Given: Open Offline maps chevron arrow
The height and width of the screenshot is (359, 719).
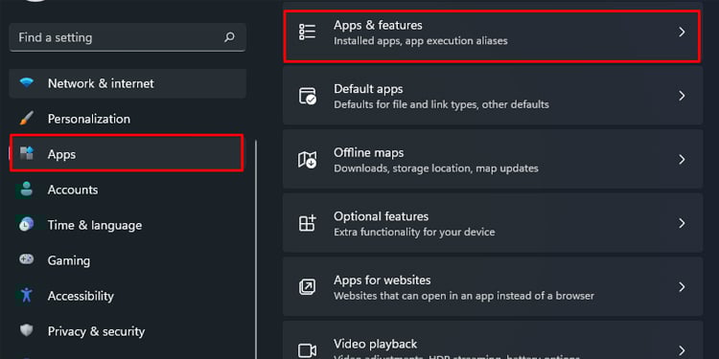Looking at the screenshot, I should pyautogui.click(x=682, y=159).
